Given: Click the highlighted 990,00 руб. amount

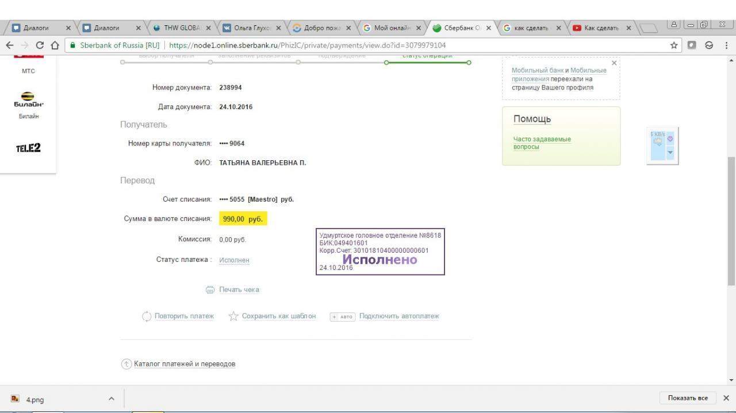Looking at the screenshot, I should [x=243, y=219].
